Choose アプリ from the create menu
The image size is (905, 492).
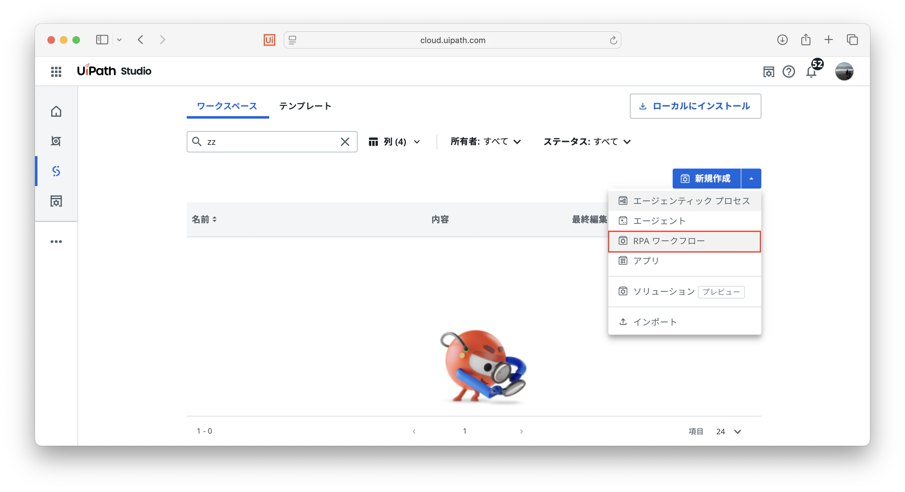pos(685,261)
